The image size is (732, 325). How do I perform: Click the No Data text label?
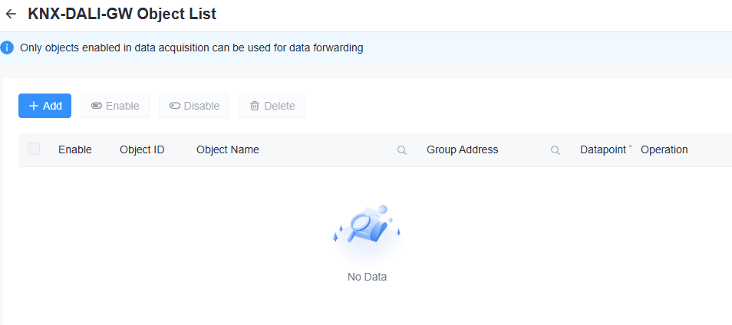click(x=367, y=277)
